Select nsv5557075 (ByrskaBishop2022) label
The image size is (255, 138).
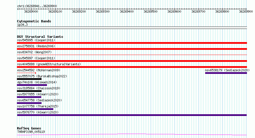point(42,76)
